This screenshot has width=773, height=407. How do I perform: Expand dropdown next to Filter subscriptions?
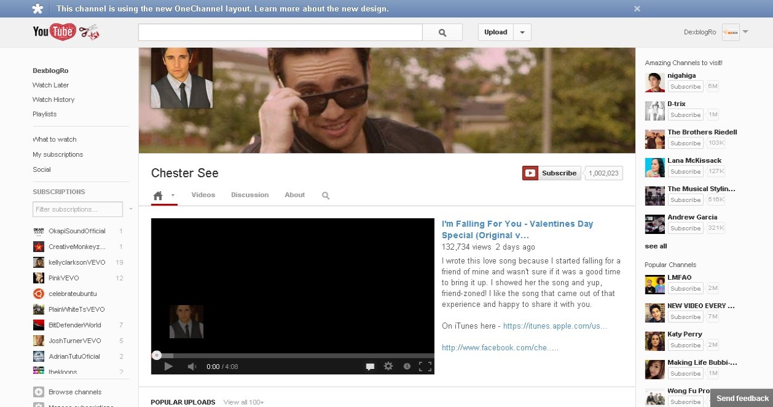coord(131,209)
